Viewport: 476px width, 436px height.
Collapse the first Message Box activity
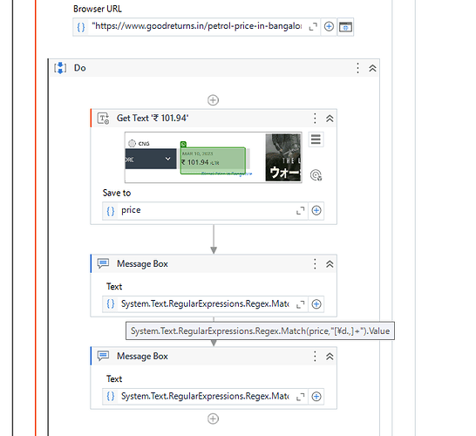click(x=330, y=264)
